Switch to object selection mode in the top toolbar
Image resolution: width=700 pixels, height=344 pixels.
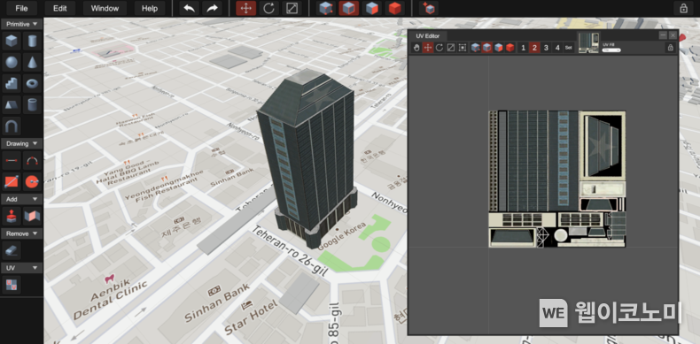tap(394, 9)
